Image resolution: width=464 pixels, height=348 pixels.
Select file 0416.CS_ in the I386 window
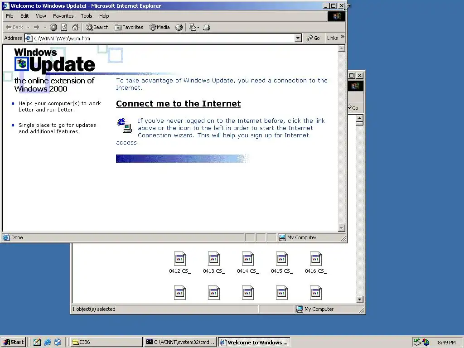[x=316, y=263]
